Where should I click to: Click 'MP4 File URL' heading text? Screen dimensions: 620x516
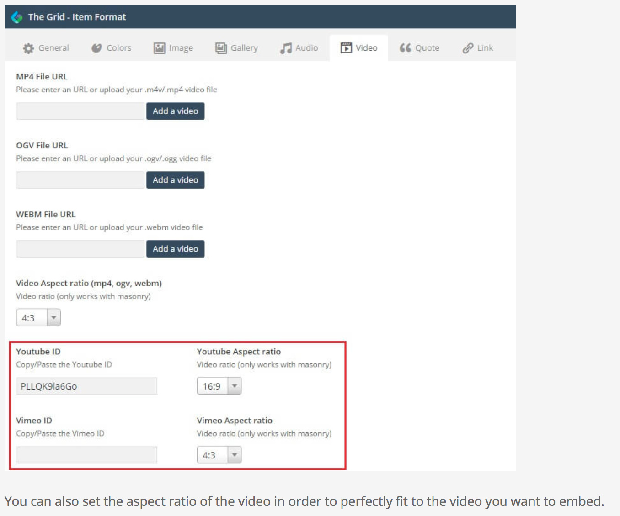tap(42, 77)
